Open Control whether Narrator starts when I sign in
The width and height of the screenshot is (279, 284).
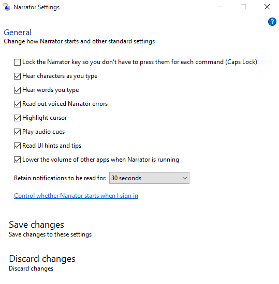coord(76,196)
